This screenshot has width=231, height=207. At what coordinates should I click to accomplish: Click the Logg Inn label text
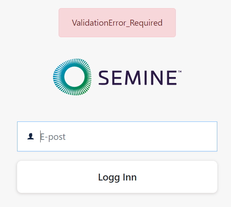pos(117,177)
